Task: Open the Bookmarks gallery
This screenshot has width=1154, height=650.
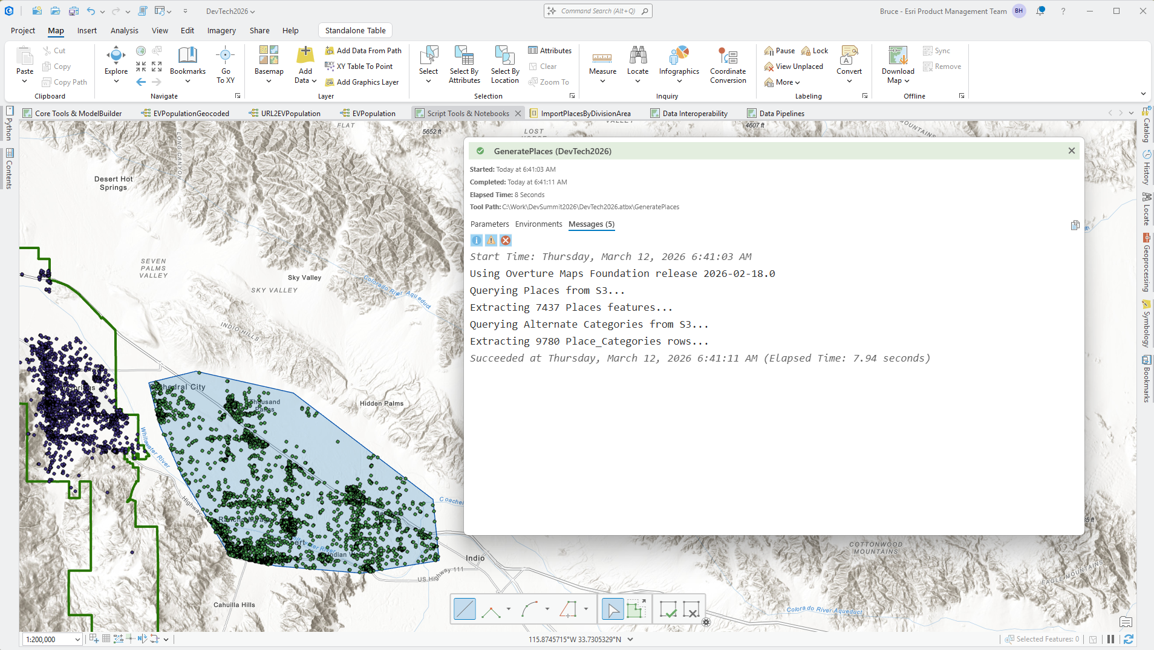Action: [187, 64]
